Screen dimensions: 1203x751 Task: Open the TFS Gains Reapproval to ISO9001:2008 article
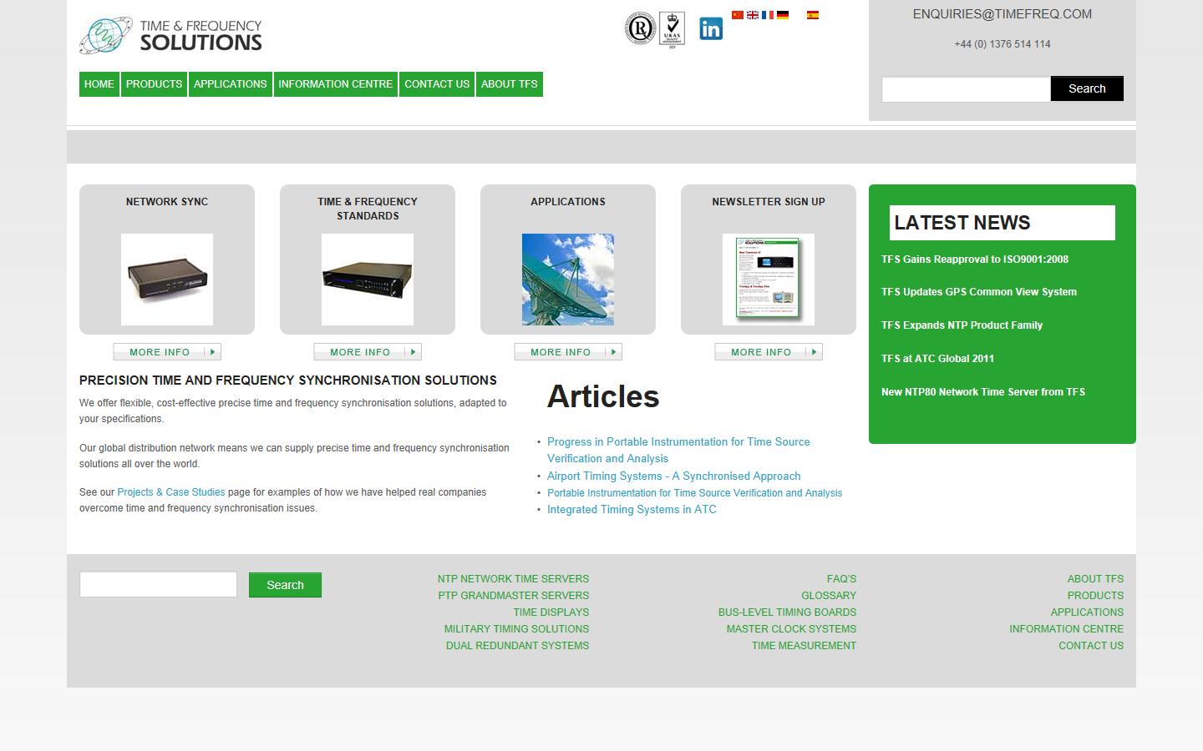(x=975, y=259)
